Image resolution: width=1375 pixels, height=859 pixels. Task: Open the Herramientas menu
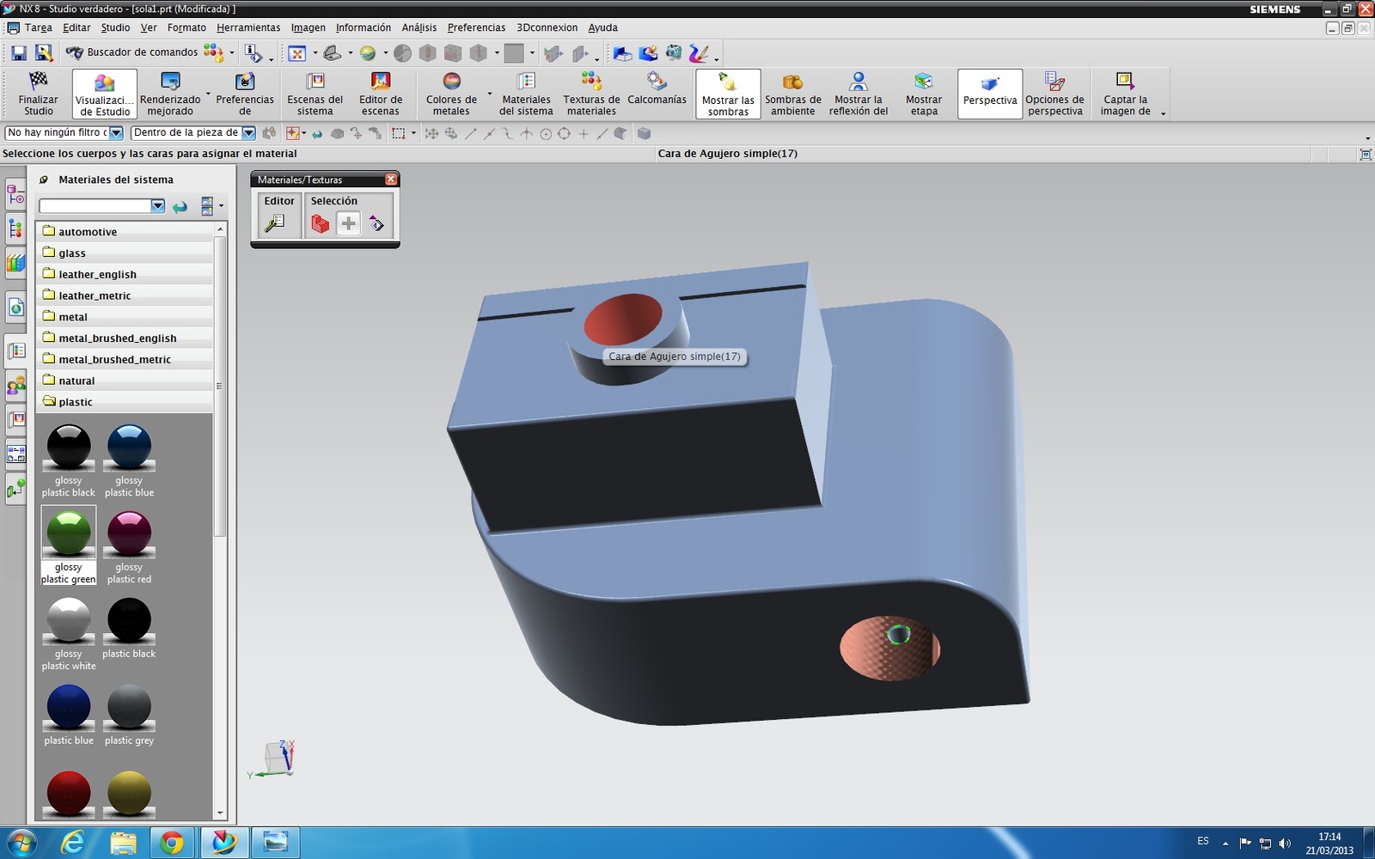coord(248,27)
